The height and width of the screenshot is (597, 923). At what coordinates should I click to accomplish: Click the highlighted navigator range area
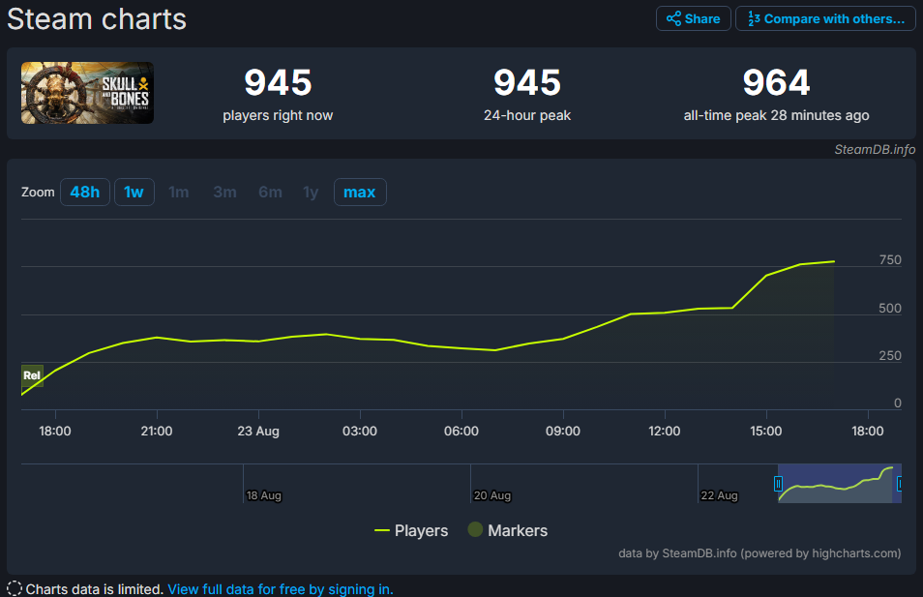839,484
